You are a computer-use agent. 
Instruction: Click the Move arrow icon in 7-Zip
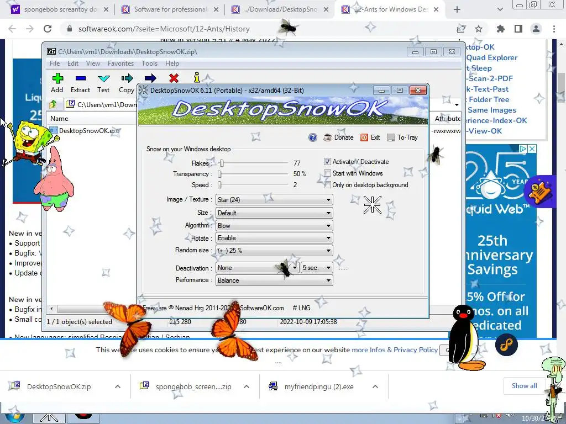pos(150,78)
